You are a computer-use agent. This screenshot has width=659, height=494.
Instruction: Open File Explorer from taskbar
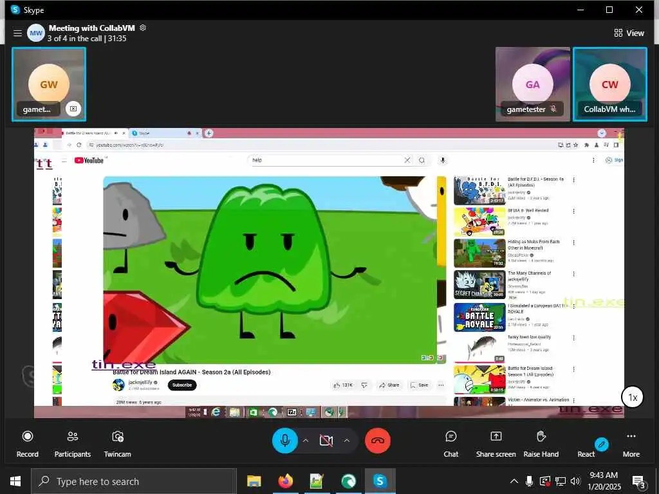point(254,481)
